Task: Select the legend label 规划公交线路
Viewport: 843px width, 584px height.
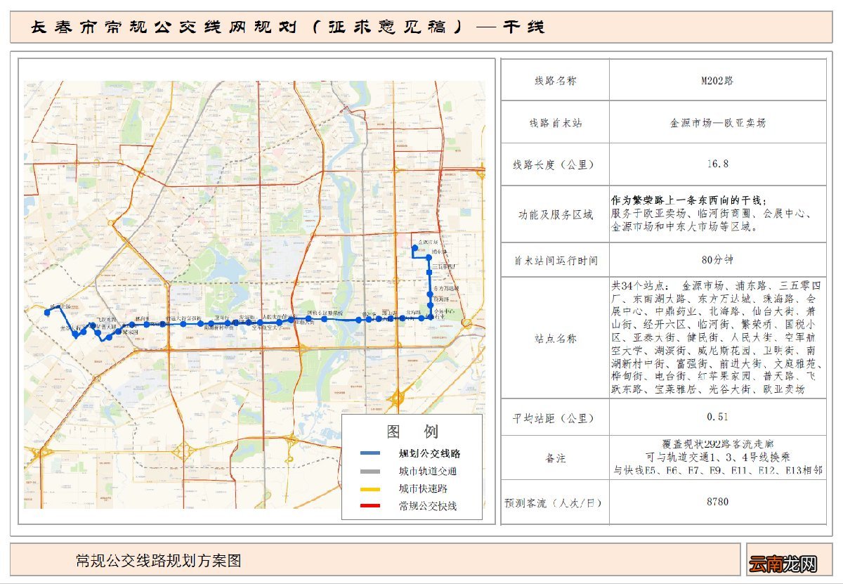Action: click(430, 453)
